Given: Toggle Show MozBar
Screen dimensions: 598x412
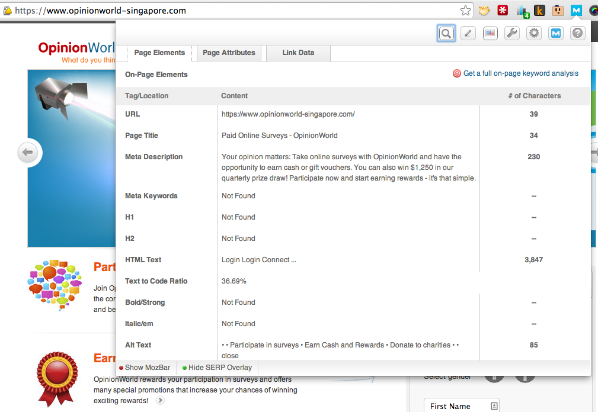Looking at the screenshot, I should click(x=145, y=368).
